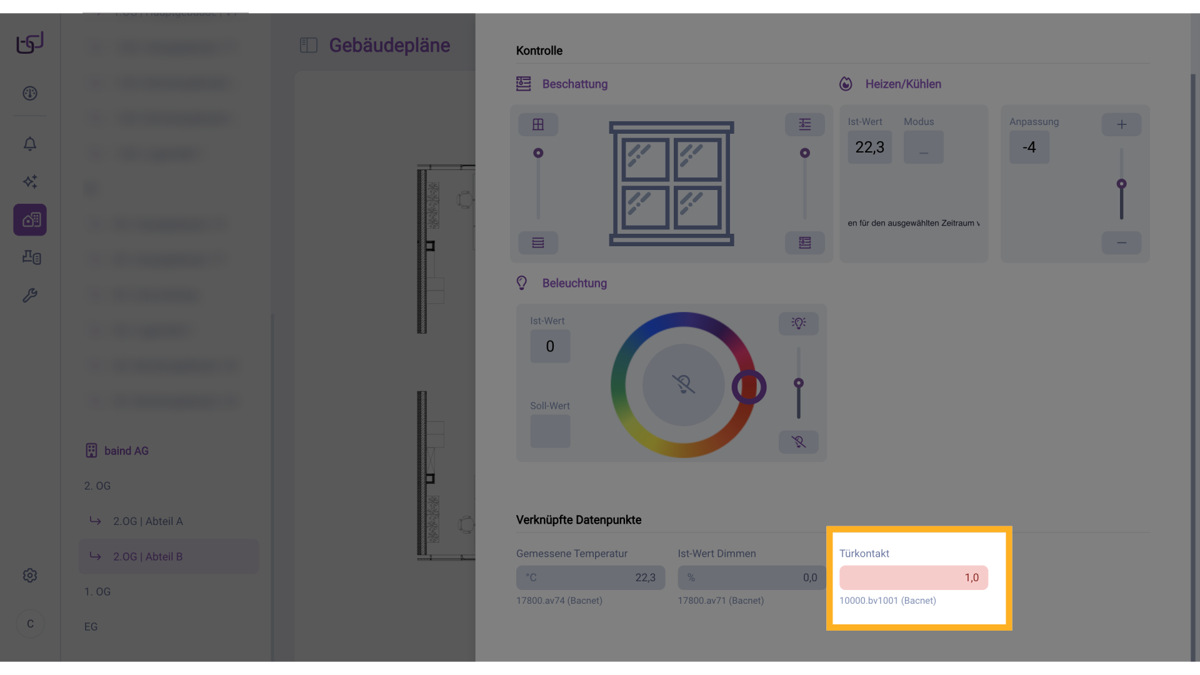Decrease Anpassung with the minus button

tap(1121, 242)
